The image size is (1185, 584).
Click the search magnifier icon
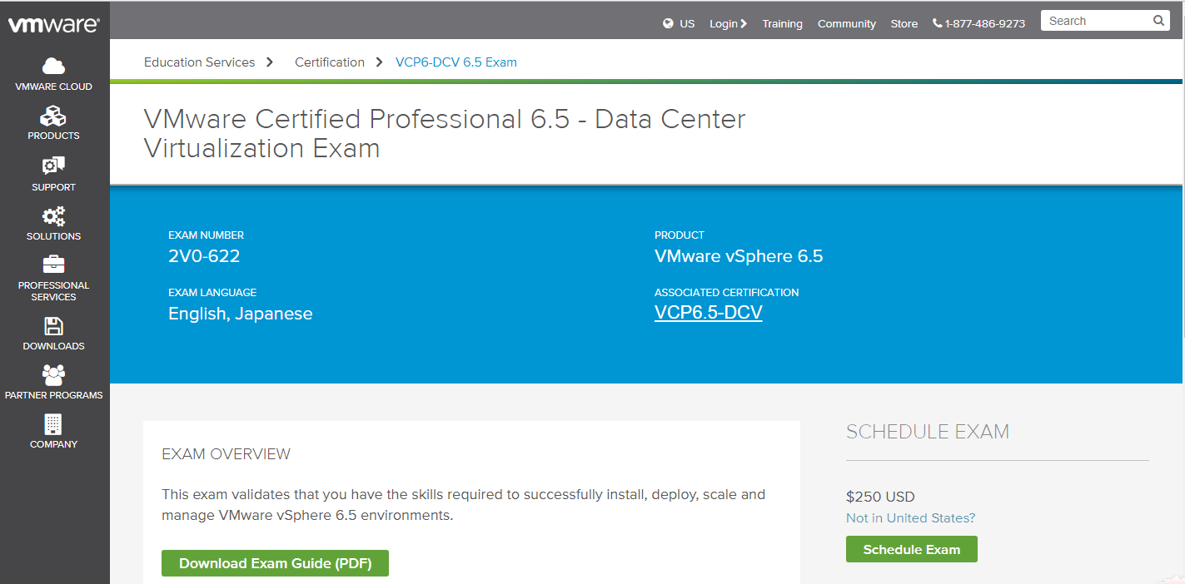click(x=1158, y=21)
